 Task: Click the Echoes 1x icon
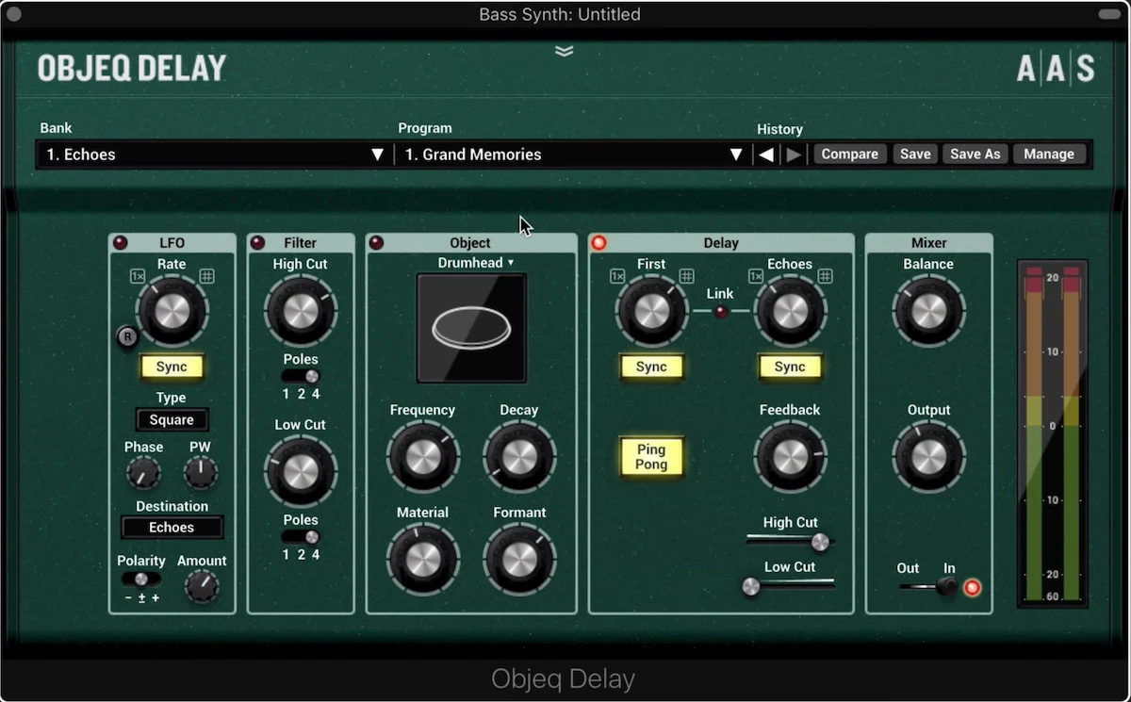756,276
